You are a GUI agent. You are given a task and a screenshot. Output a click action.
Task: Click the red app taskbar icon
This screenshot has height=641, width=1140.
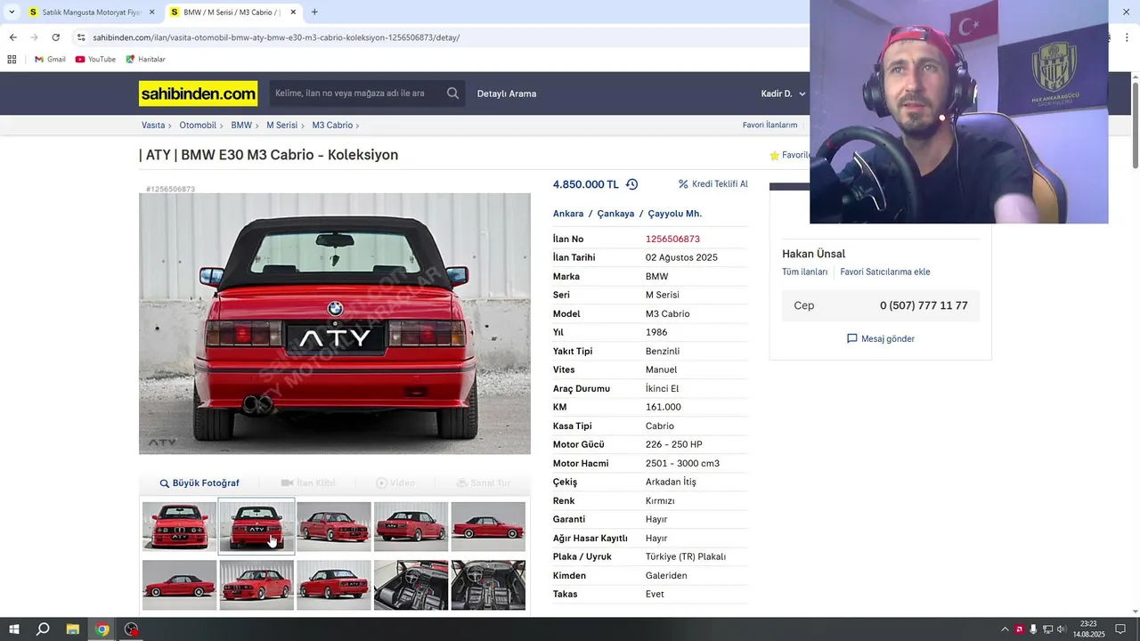click(x=132, y=629)
